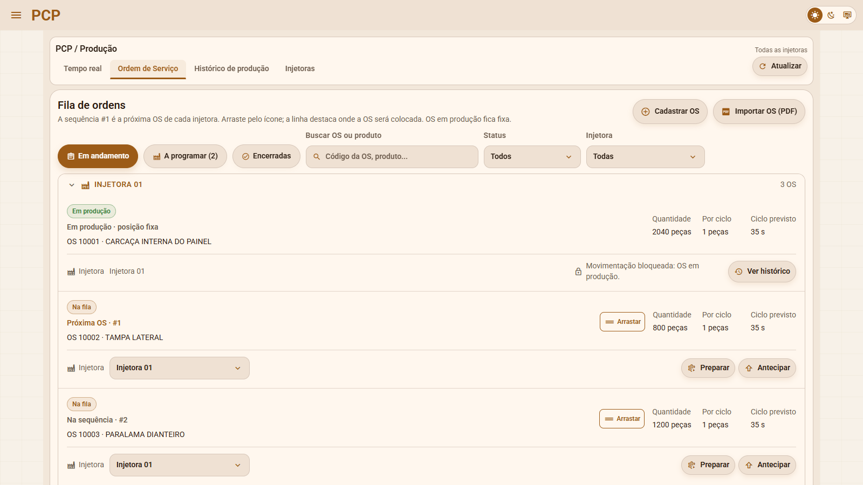Viewport: 863px width, 485px height.
Task: Click Arrastar handle for OS 10002
Action: tap(622, 322)
